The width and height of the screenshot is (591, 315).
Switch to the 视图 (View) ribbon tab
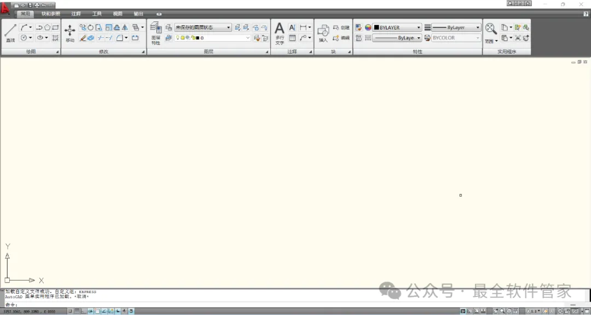pyautogui.click(x=118, y=14)
